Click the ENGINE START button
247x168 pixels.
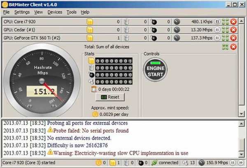155,69
